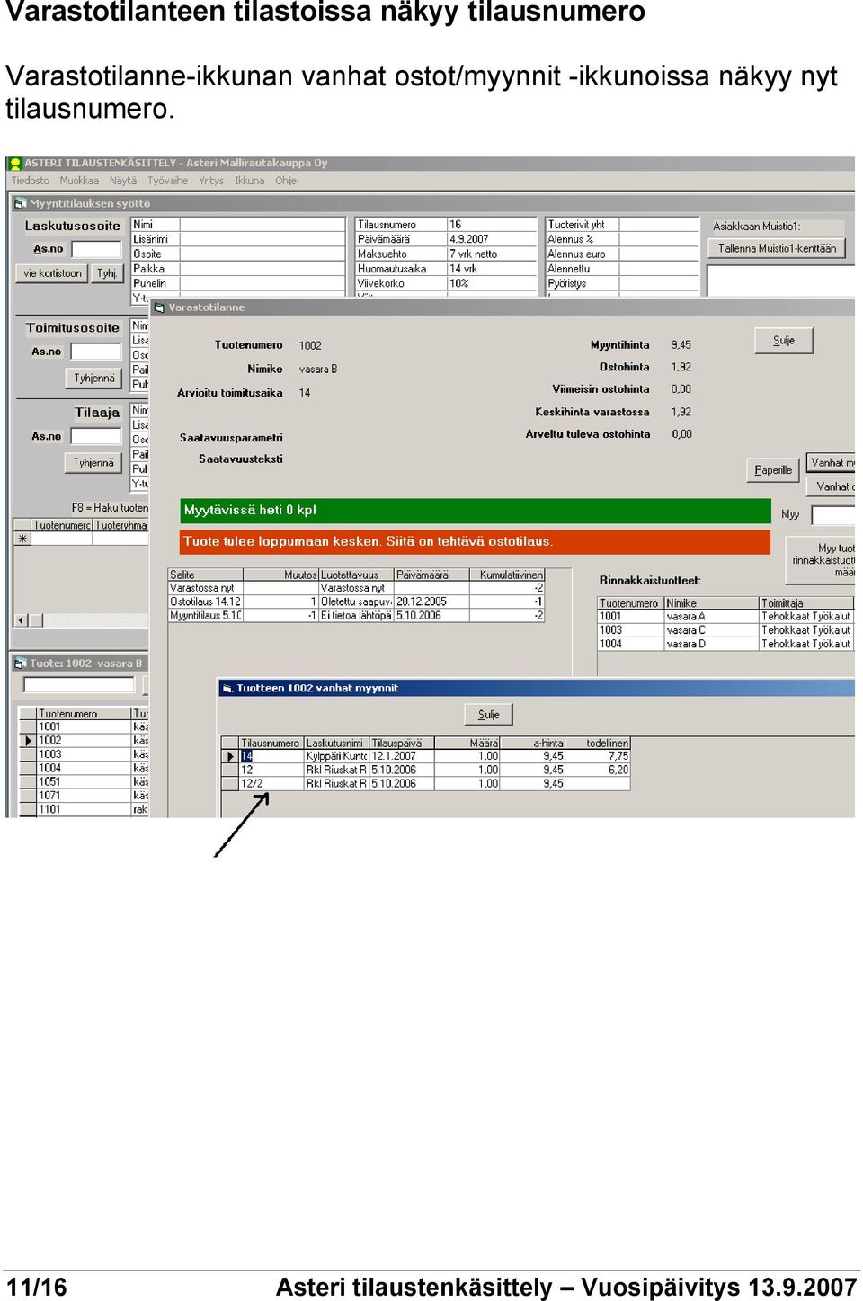Select product 1071 in Tuote window list
Screen dimensions: 863x1301
pos(84,795)
